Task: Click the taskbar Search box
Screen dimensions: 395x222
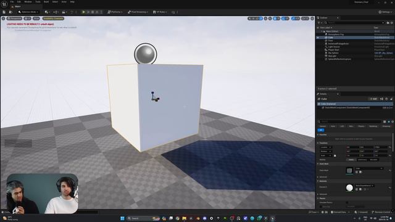Action: 144,218
